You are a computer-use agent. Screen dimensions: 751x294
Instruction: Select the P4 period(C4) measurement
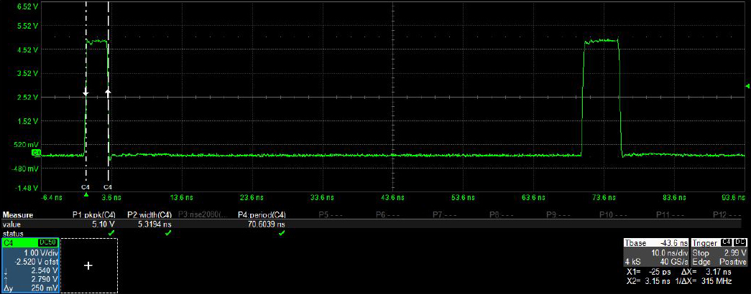(262, 214)
